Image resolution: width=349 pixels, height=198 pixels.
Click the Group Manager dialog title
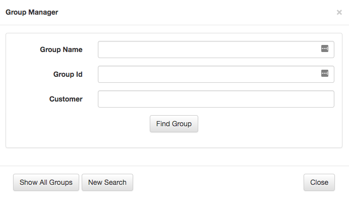click(x=32, y=12)
